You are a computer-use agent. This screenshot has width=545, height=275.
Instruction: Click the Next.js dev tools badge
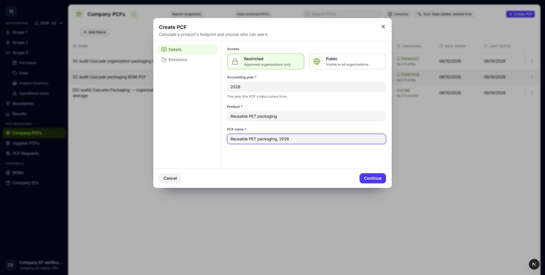click(x=534, y=264)
